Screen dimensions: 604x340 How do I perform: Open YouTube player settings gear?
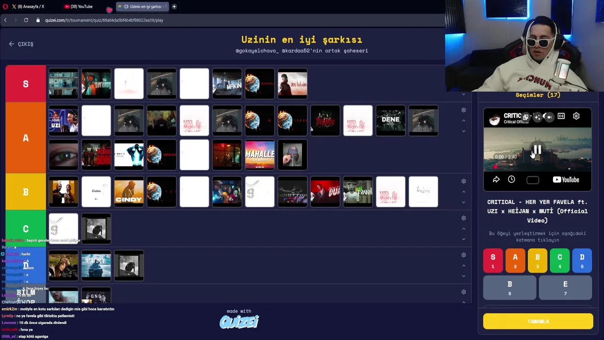576,116
